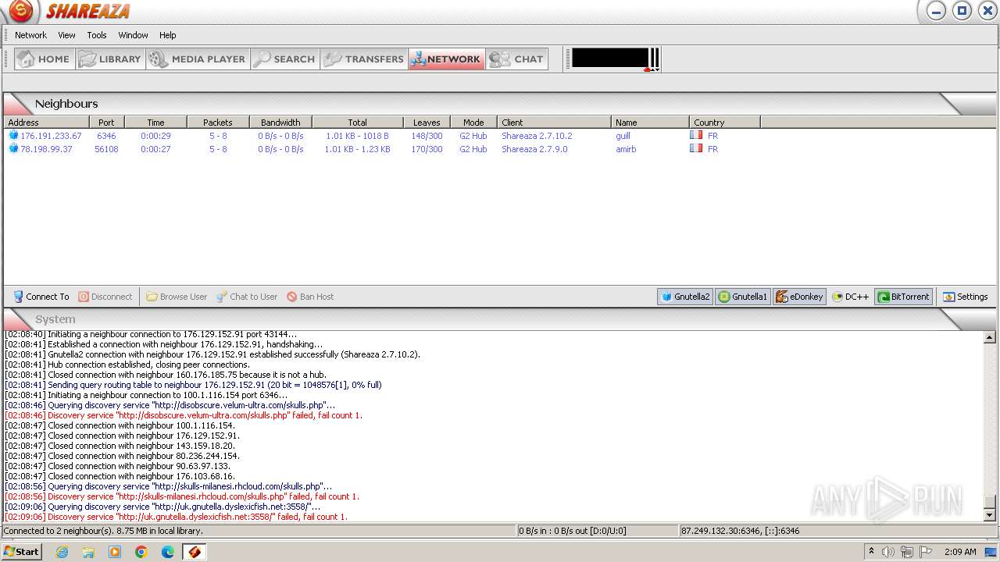The height and width of the screenshot is (562, 1000).
Task: Open the Media Player view
Action: 198,59
